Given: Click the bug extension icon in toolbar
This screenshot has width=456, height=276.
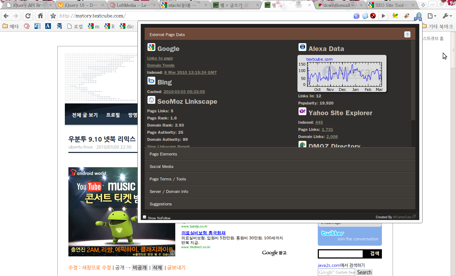Looking at the screenshot, I should (406, 16).
